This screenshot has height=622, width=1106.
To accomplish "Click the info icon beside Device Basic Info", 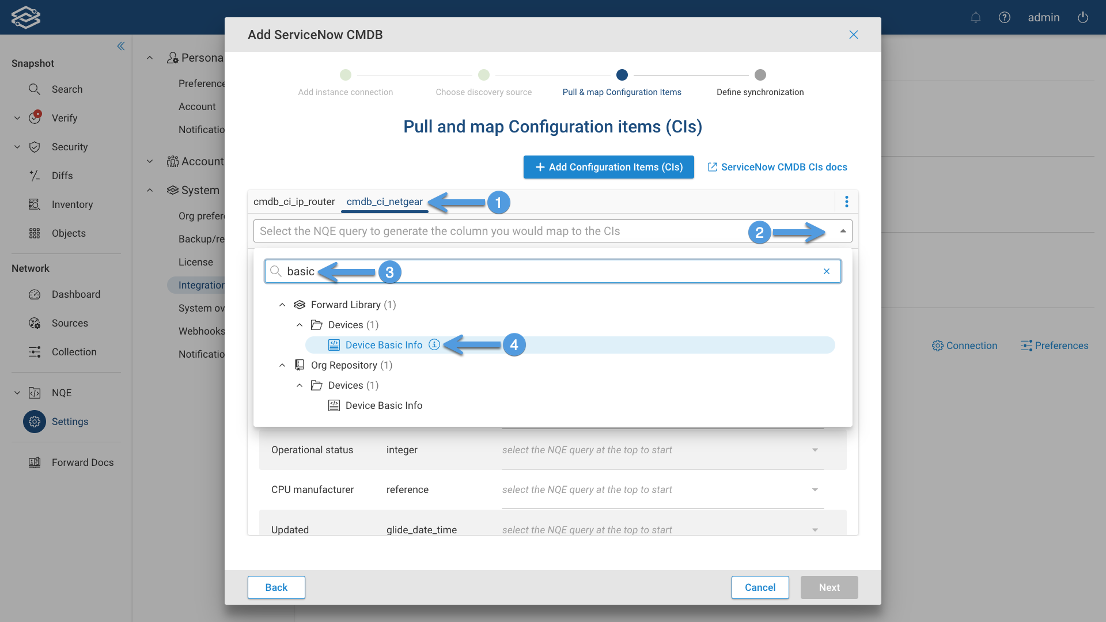I will (x=434, y=344).
